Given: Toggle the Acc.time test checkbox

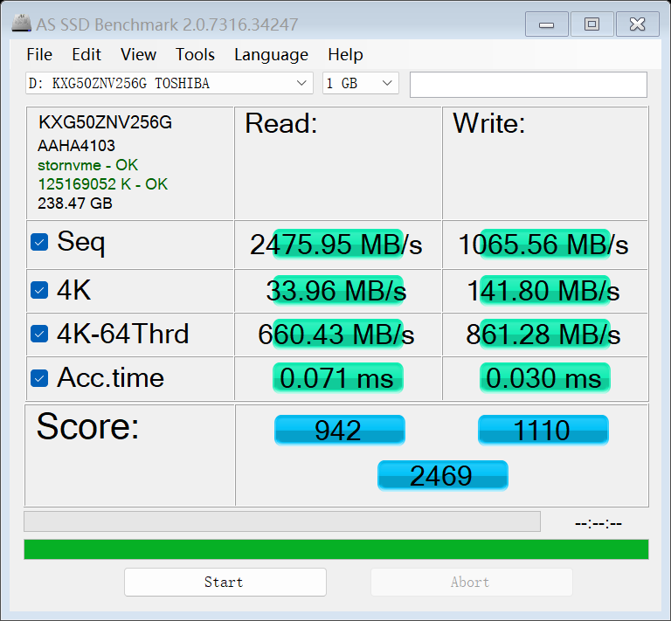Looking at the screenshot, I should (39, 378).
